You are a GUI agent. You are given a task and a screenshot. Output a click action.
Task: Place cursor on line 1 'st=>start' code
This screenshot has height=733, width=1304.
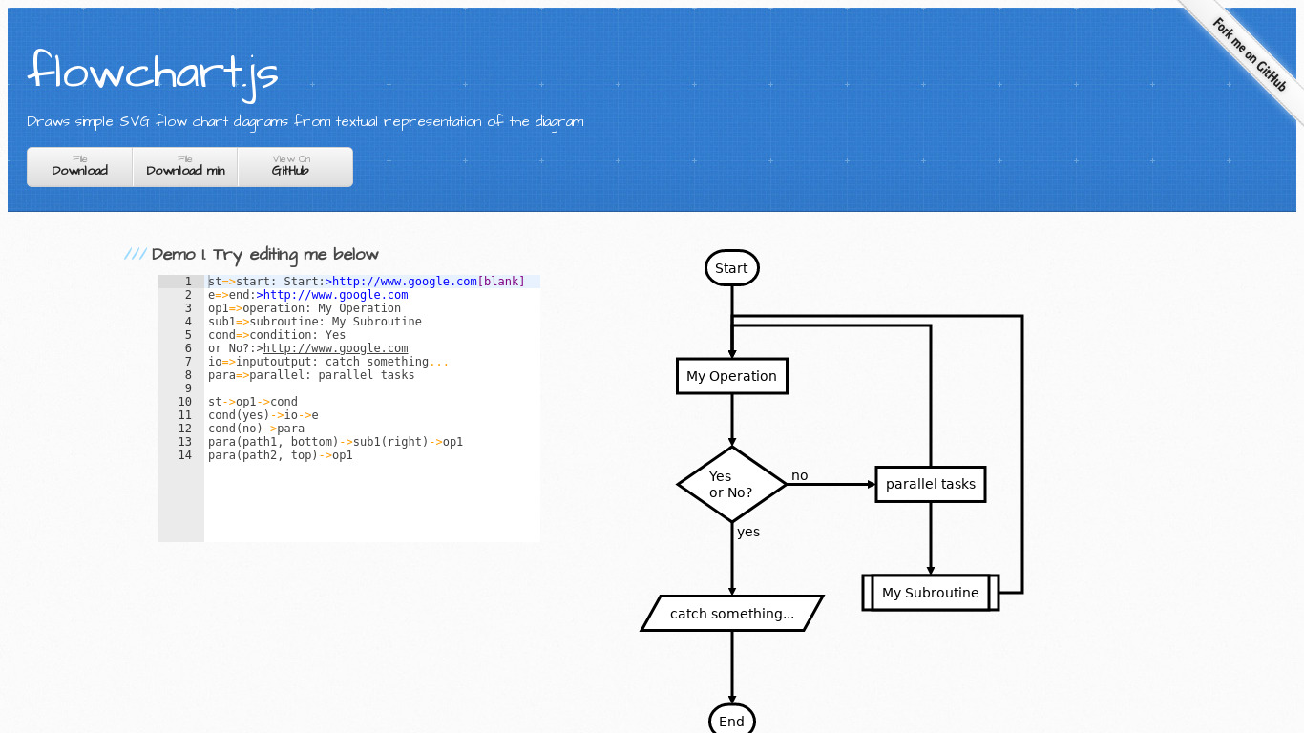(x=367, y=282)
